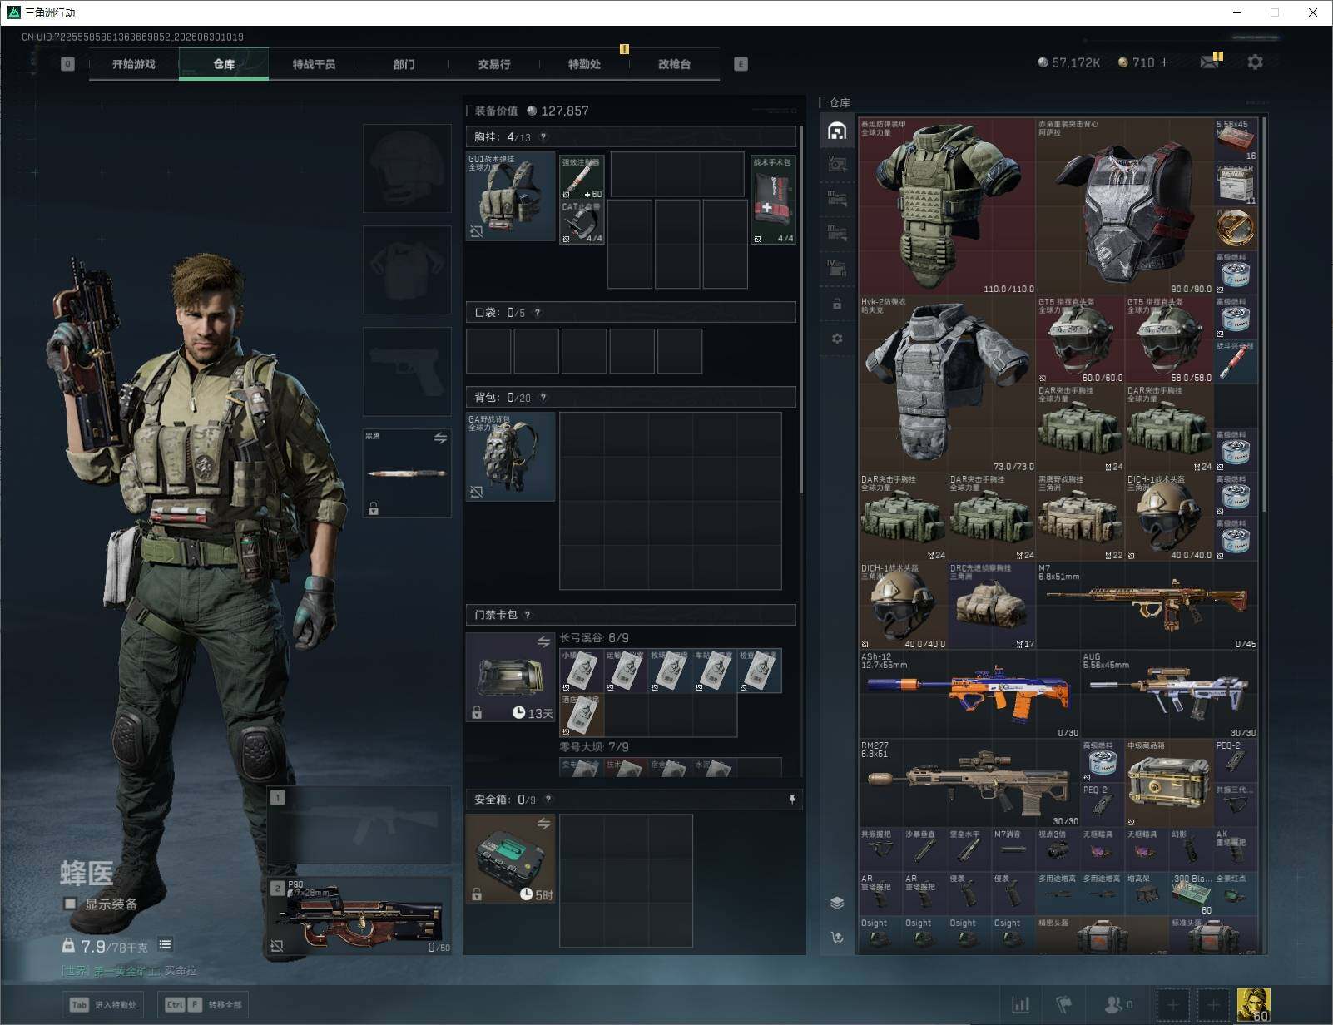The width and height of the screenshot is (1333, 1025).
Task: Click the plus beside 710 currency
Action: tap(1163, 62)
